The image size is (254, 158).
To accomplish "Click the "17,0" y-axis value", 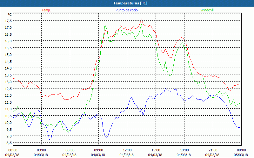I will (x=8, y=27).
